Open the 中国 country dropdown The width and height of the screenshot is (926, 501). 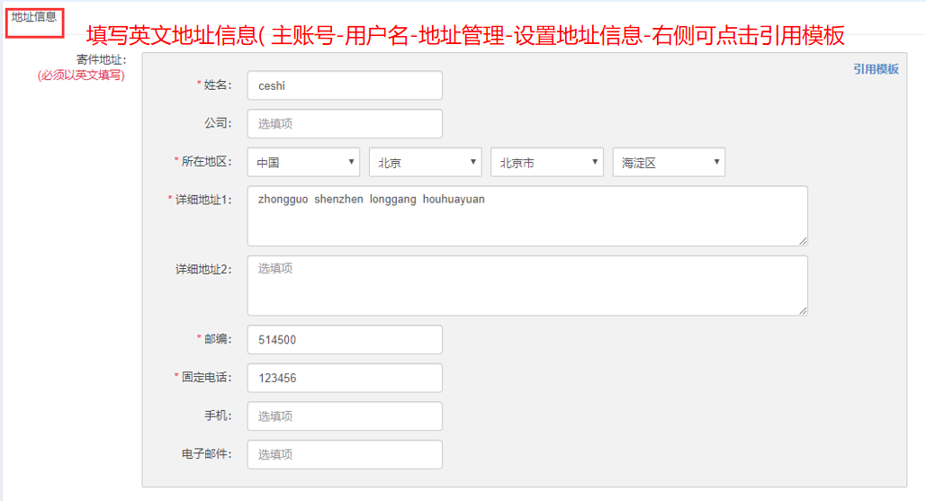pos(303,162)
